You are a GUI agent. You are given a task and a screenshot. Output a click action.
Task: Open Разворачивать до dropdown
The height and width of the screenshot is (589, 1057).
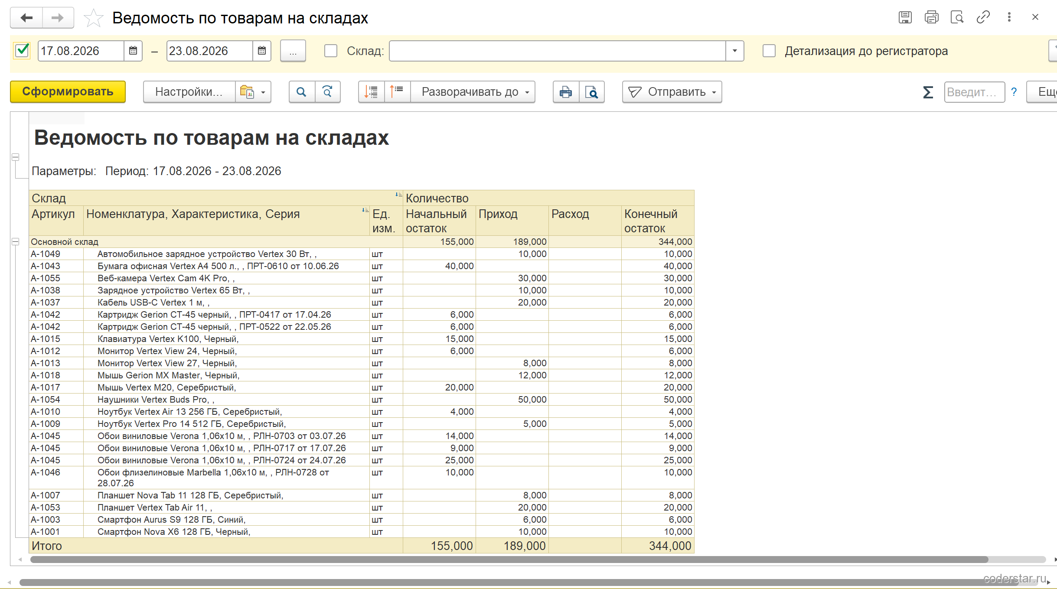473,92
